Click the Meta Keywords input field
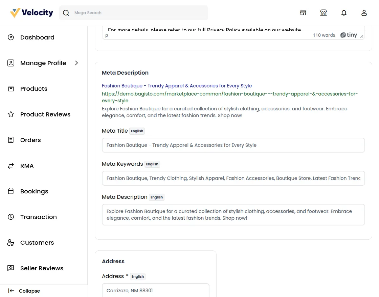This screenshot has height=297, width=379. tap(233, 178)
